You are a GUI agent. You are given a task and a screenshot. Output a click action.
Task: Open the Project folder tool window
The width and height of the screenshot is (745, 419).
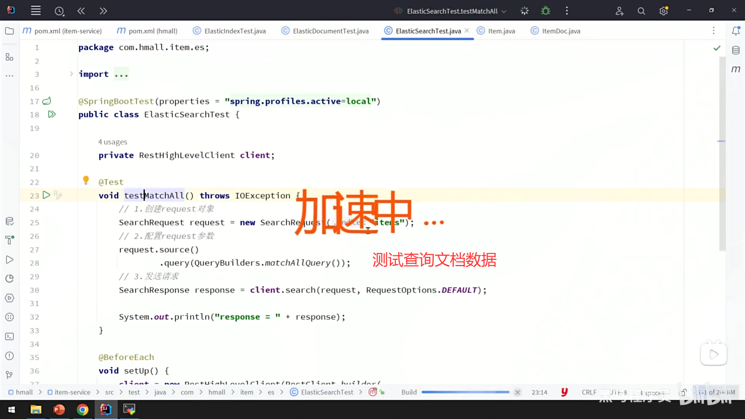9,31
